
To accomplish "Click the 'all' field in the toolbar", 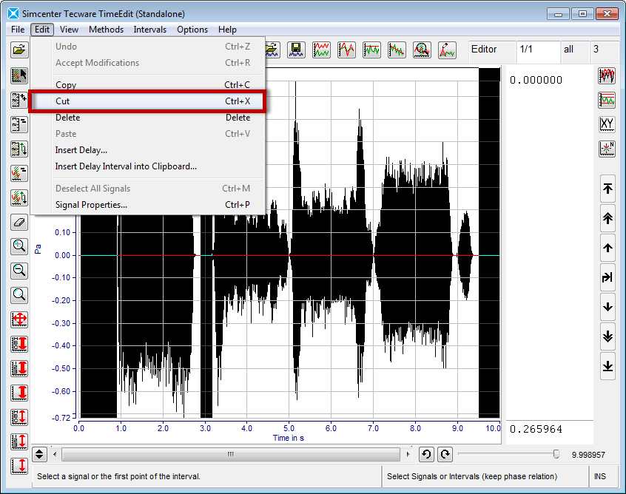I will coord(574,52).
